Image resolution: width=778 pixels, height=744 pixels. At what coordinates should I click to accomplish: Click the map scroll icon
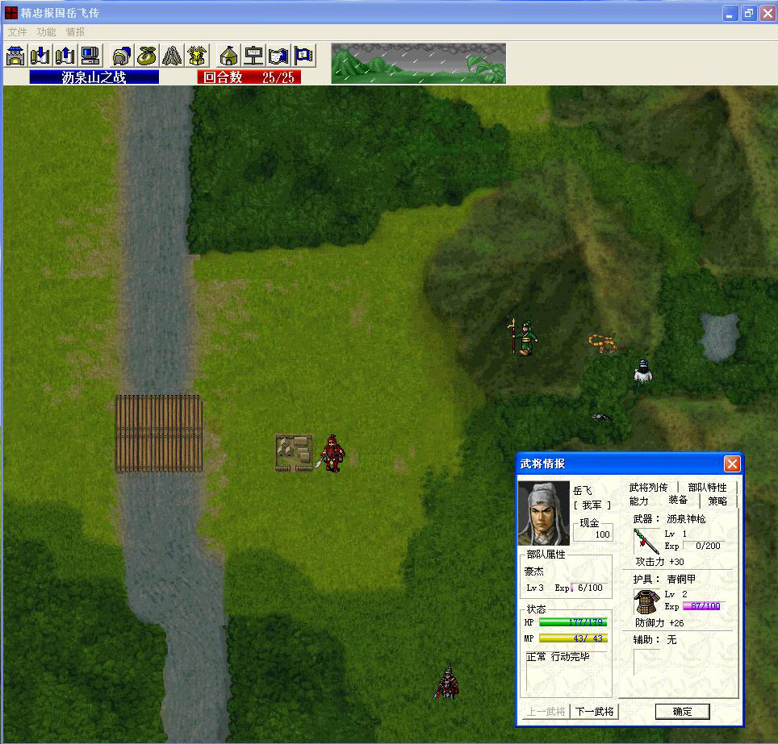tap(278, 56)
